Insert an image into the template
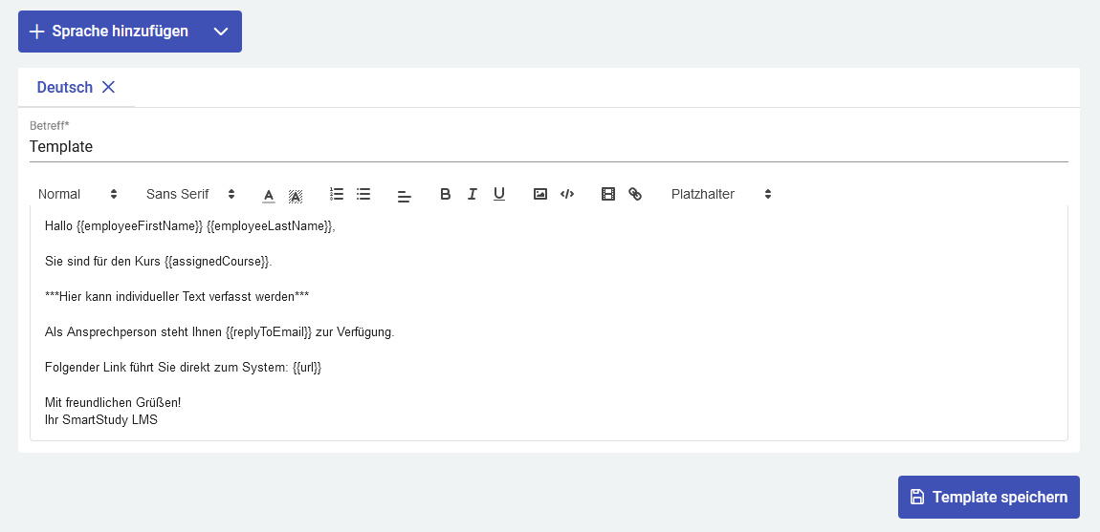Screen dimensions: 1100x532 pyautogui.click(x=540, y=194)
